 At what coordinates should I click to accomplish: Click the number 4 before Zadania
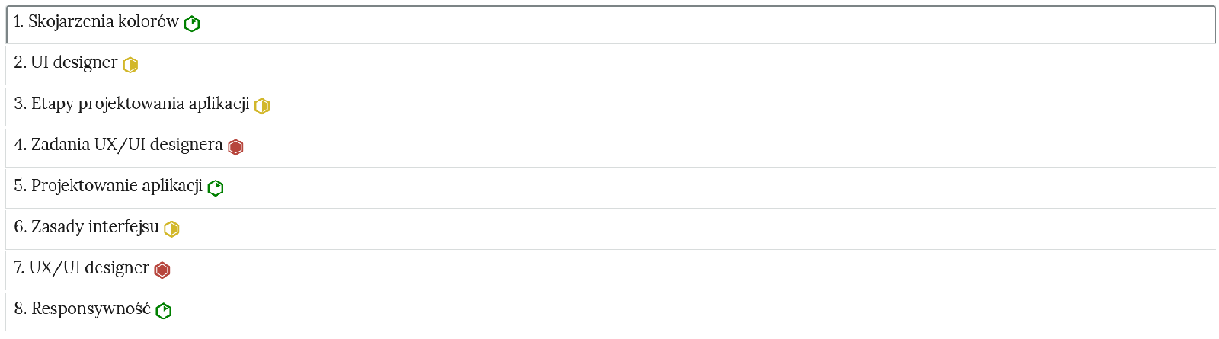[20, 145]
